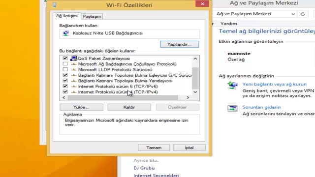Image resolution: width=315 pixels, height=177 pixels.
Task: Click icon beside Bulma Eşleyicisi G/Ç entry
Action: [74, 75]
